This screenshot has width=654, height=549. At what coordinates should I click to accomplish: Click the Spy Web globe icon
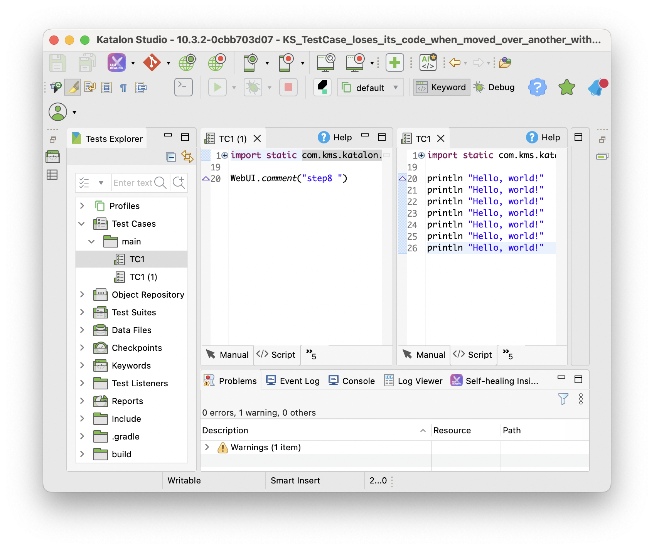coord(187,62)
